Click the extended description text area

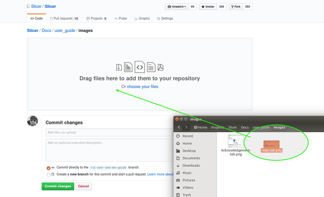(x=110, y=149)
